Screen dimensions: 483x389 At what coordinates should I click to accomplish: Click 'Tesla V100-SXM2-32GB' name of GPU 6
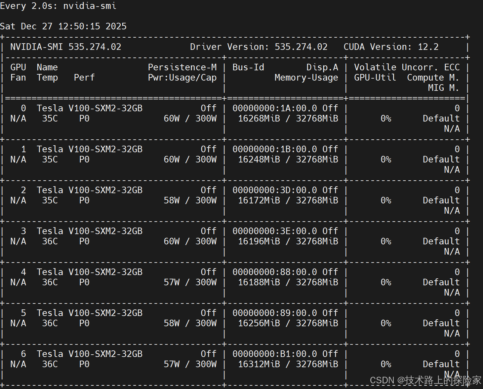[90, 354]
